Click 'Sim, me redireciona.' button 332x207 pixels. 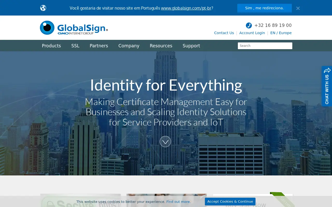click(x=264, y=8)
